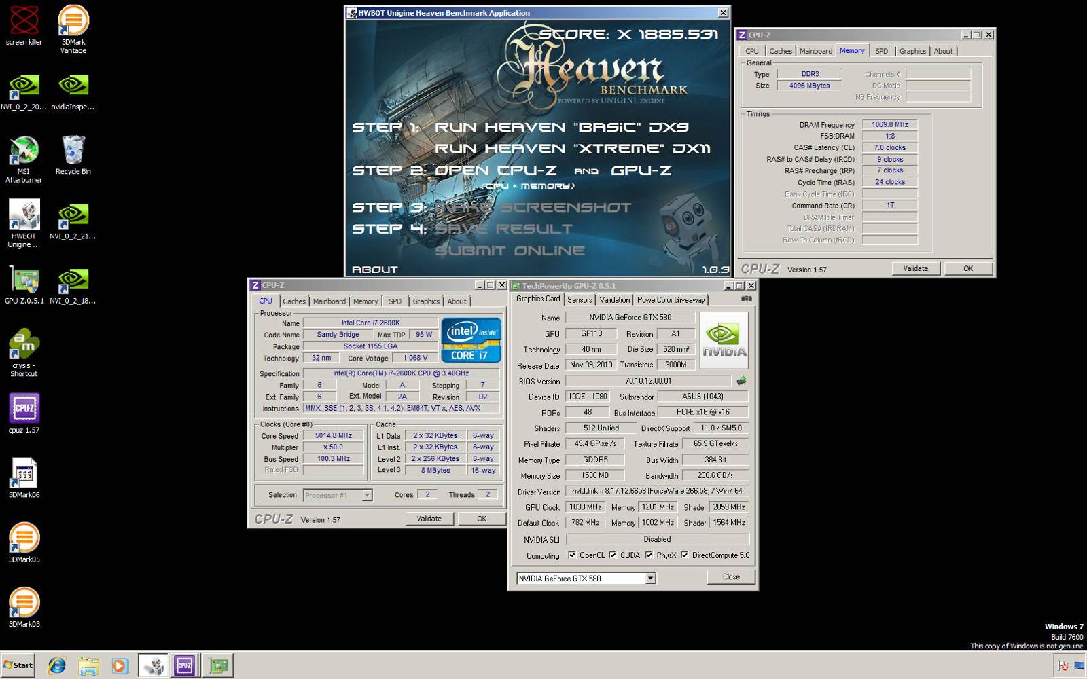
Task: Open the HWBOT Unigine desktop shortcut
Action: point(24,224)
